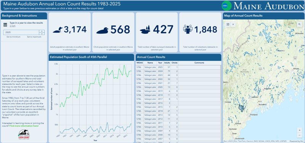305x143 pixels.
Task: Click the MIDAS column header
Action: coord(140,63)
